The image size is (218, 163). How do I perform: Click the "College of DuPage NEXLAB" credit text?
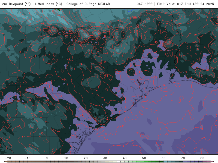(x=88, y=4)
